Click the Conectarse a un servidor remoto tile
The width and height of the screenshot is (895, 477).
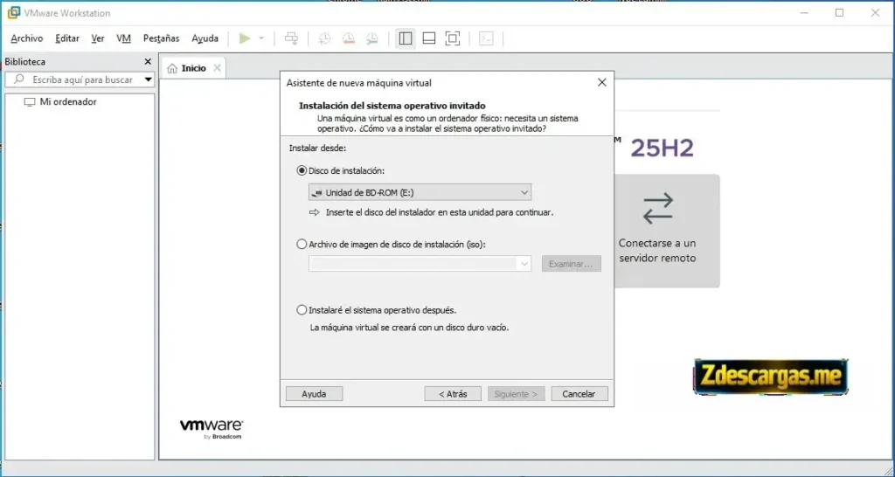point(666,231)
